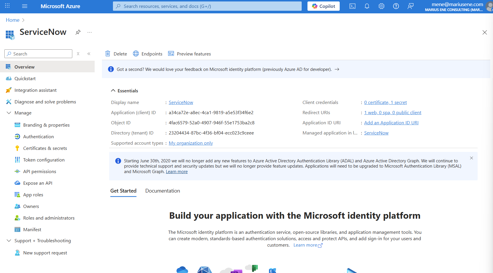Collapse the Essentials section
Screen dimensions: 493x273
pyautogui.click(x=113, y=91)
